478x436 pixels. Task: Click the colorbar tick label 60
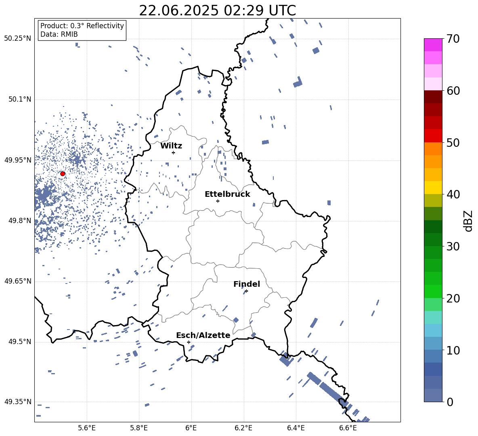tap(453, 91)
